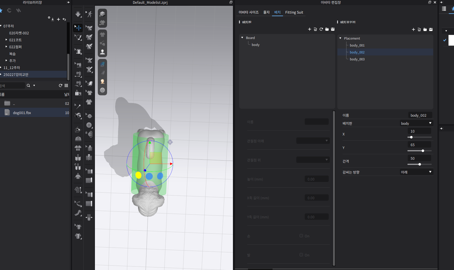Open the 배치판 body dropdown
Screen dimensions: 454x270
416,123
